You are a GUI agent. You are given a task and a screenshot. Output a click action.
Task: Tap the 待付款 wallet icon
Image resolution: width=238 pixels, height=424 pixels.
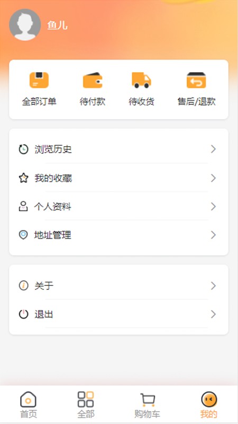pos(93,81)
